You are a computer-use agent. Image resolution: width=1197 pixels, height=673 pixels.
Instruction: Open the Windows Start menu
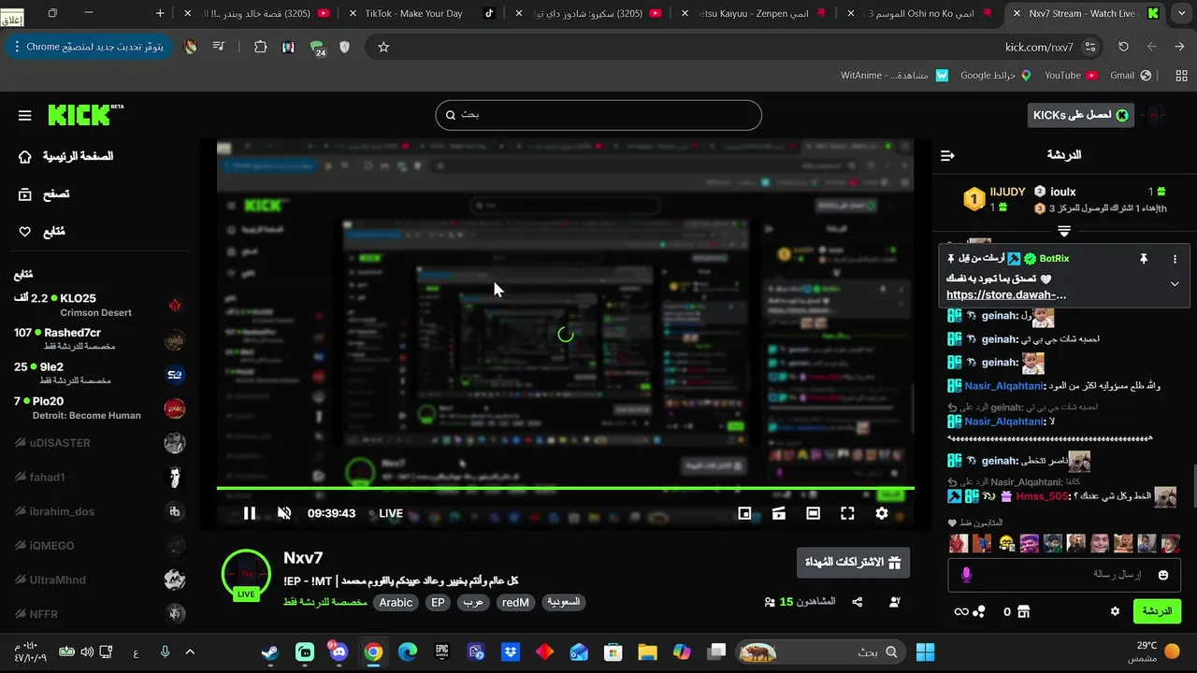[x=926, y=652]
